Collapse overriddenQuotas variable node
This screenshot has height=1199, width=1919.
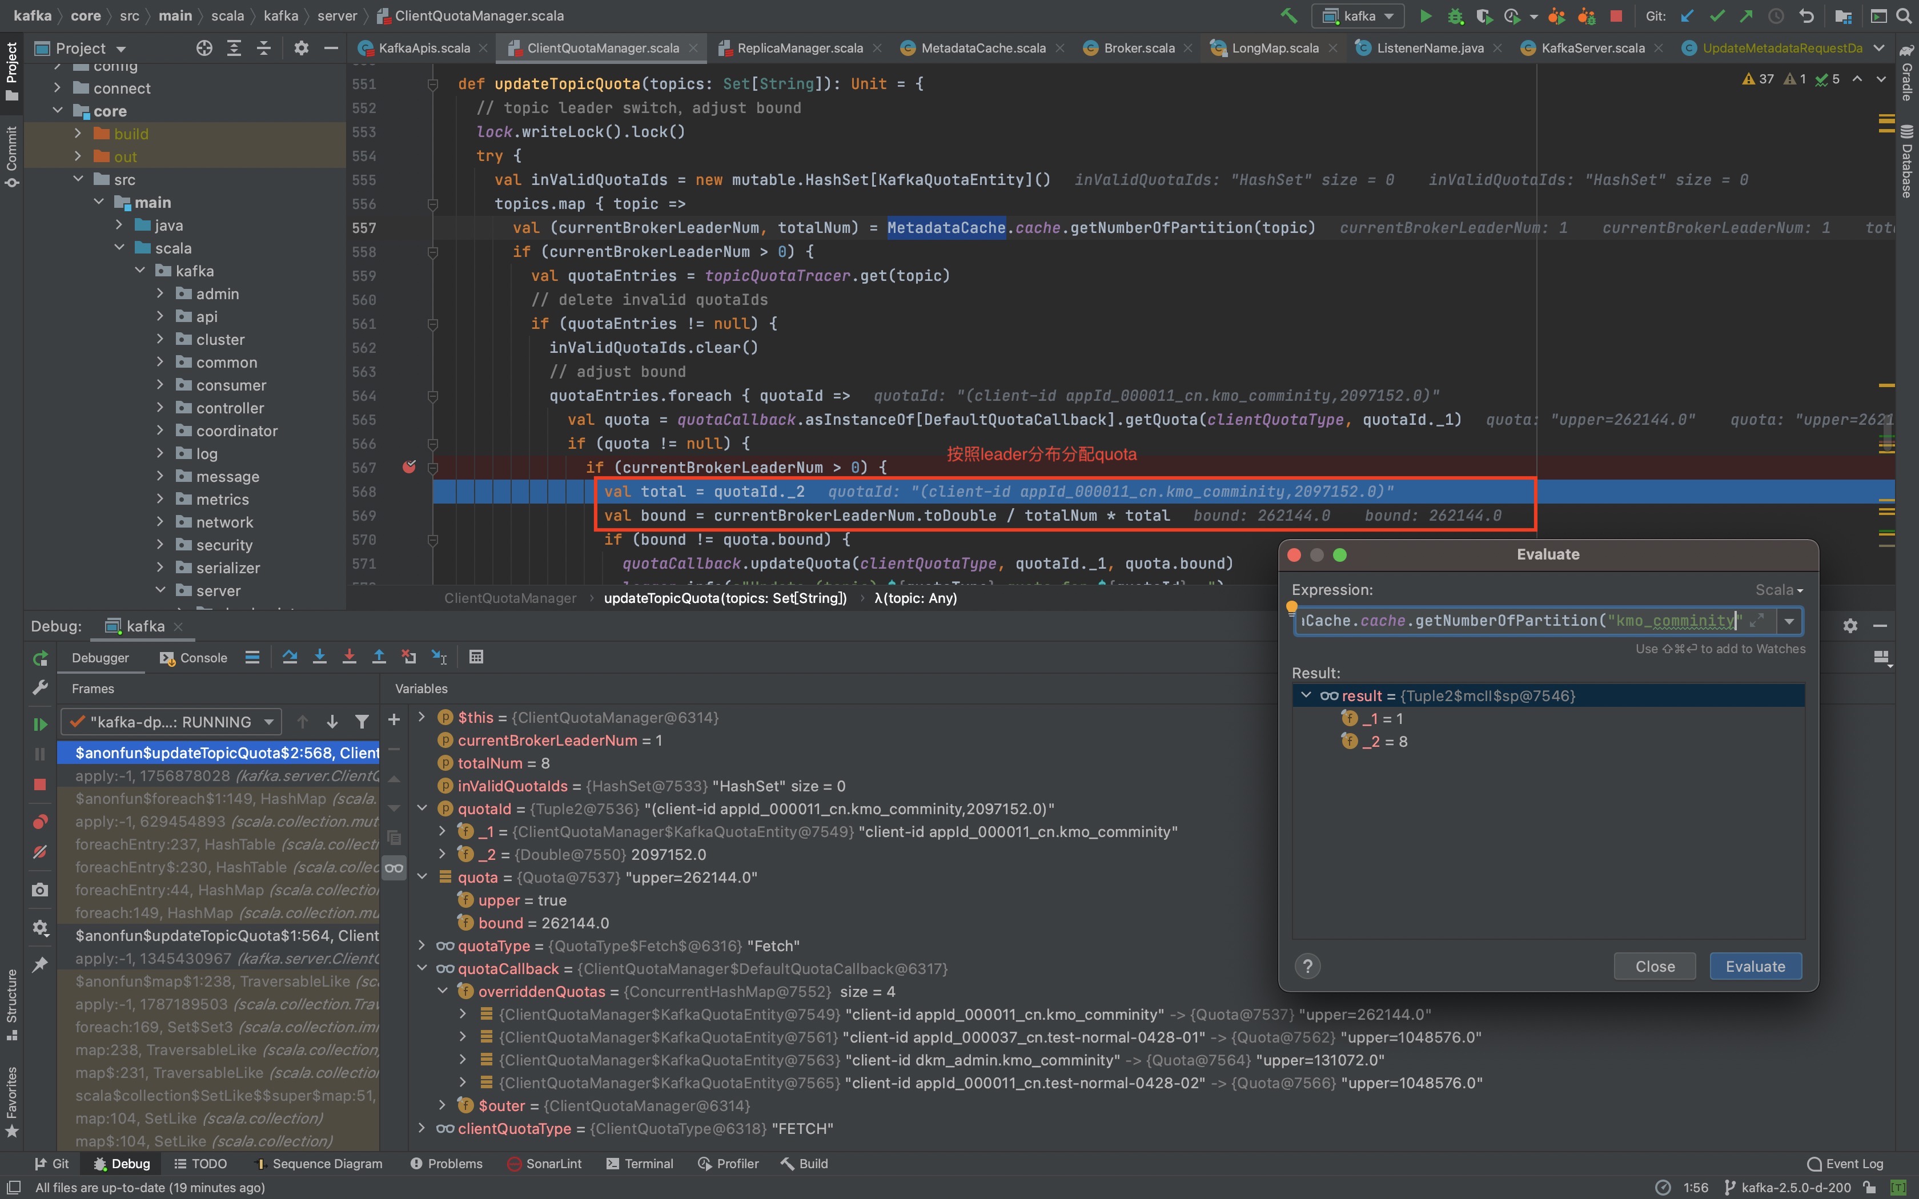pos(443,991)
